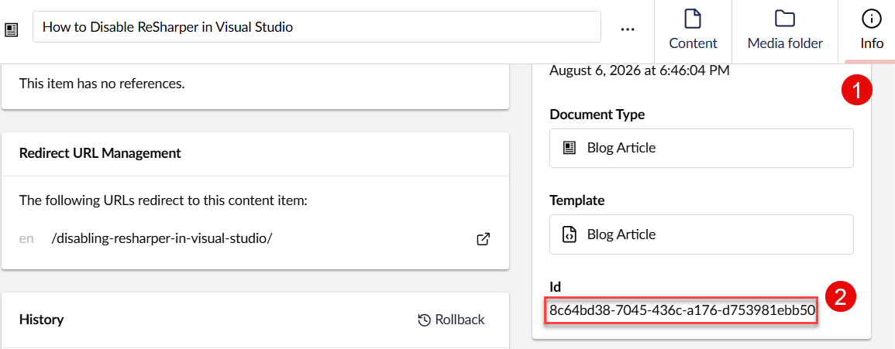Switch to the Content tab
The image size is (895, 349).
point(693,31)
